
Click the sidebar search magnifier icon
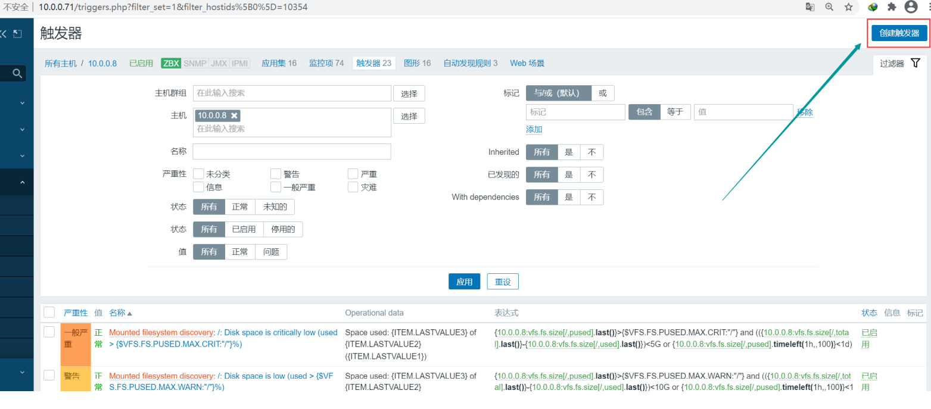(x=17, y=74)
